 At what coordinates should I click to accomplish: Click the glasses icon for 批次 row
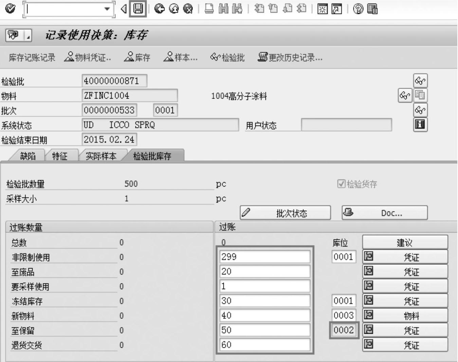pos(420,110)
